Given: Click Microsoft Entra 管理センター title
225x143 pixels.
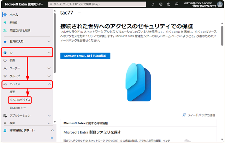Looking at the screenshot, I should [x=24, y=4].
